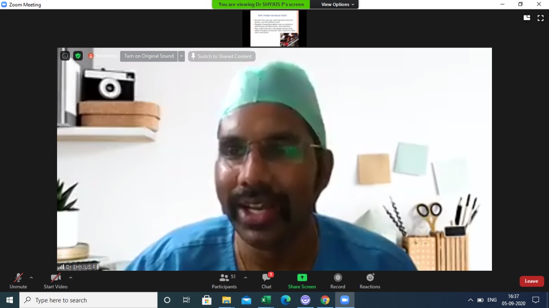This screenshot has width=549, height=308.
Task: Start Video camera toggle
Action: 56,281
